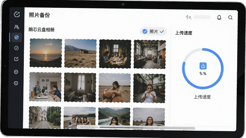The image size is (246, 138).
Task: Click the app logo at sidebar top
Action: (x=17, y=14)
